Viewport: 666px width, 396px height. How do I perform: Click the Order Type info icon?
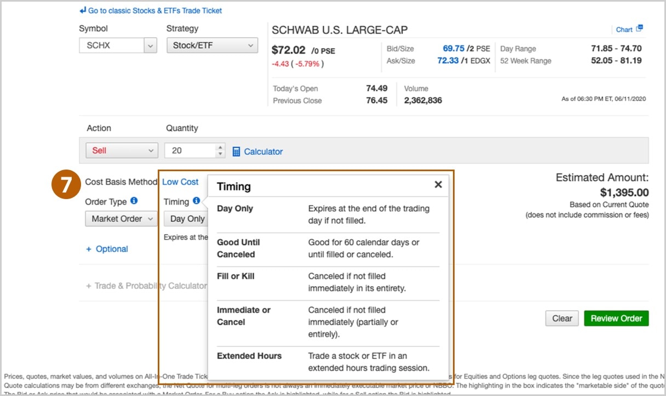point(134,201)
